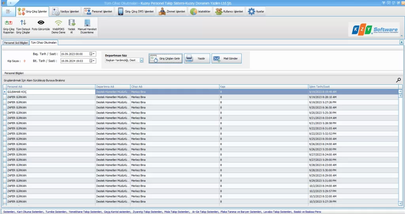
Task: Open end date calendar dropdown
Action: tap(93, 61)
